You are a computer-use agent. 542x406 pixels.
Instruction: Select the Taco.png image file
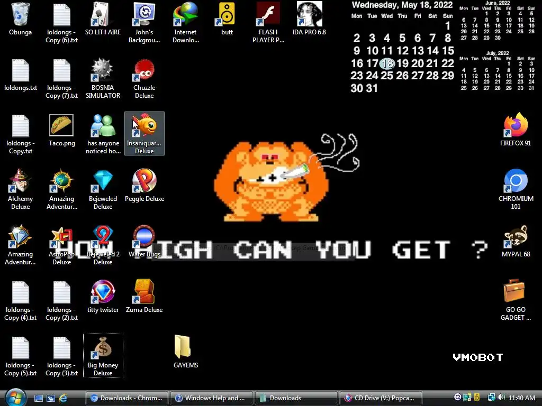[61, 131]
